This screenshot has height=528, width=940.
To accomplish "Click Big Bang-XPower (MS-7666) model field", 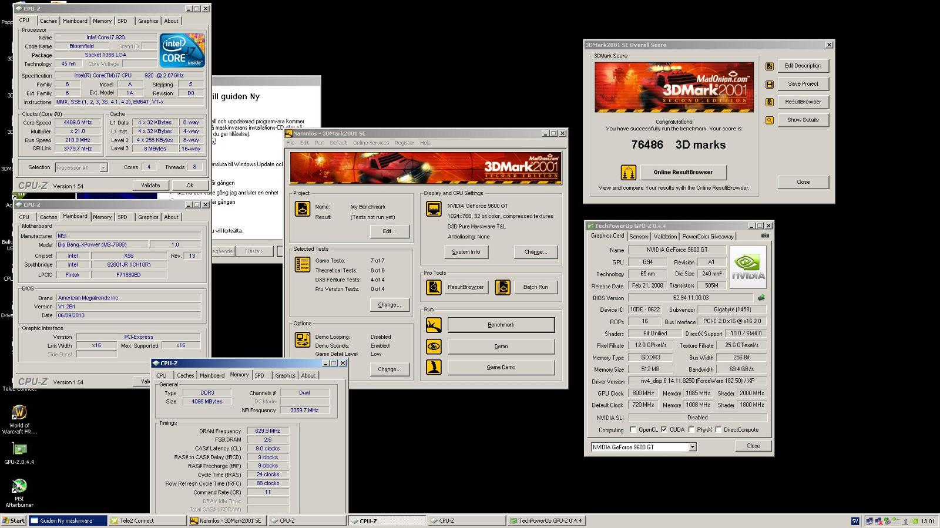I will (x=102, y=245).
